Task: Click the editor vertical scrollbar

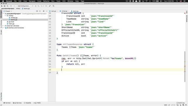Action: click(x=185, y=67)
